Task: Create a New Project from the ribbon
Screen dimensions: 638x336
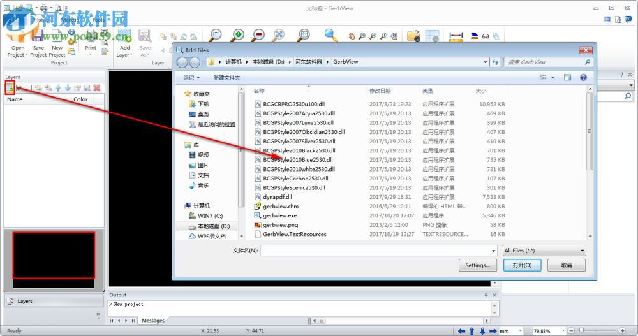Action: (57, 44)
